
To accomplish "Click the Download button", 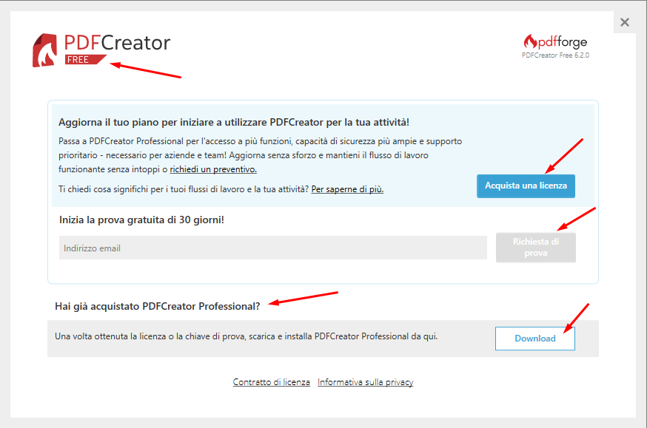I will click(534, 339).
